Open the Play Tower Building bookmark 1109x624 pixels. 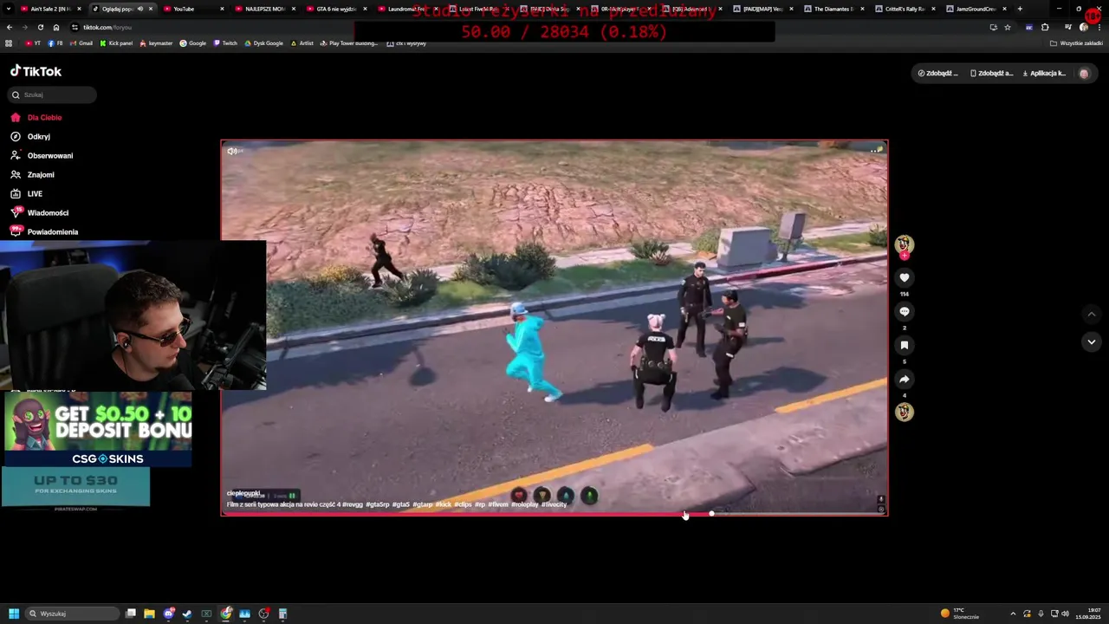(349, 43)
